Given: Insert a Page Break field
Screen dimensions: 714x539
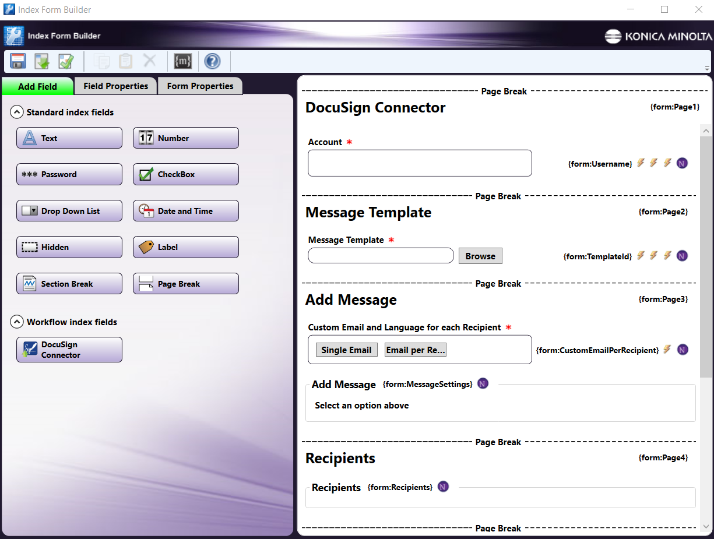Looking at the screenshot, I should pyautogui.click(x=186, y=284).
